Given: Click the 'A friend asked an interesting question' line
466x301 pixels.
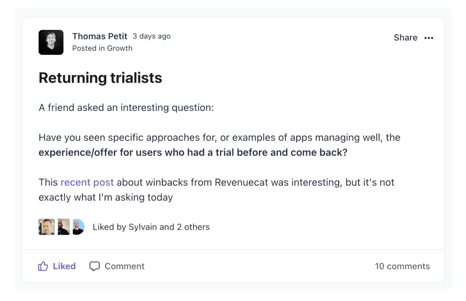Looking at the screenshot, I should [126, 108].
